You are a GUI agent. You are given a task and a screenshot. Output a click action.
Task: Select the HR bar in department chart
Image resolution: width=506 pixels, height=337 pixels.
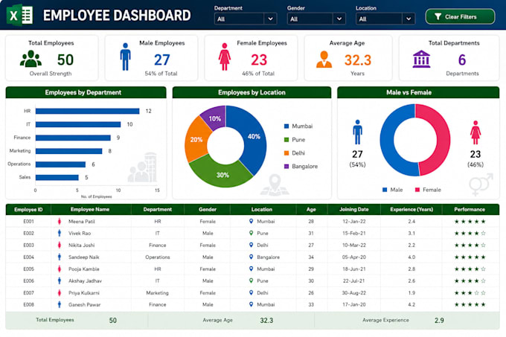pyautogui.click(x=88, y=111)
